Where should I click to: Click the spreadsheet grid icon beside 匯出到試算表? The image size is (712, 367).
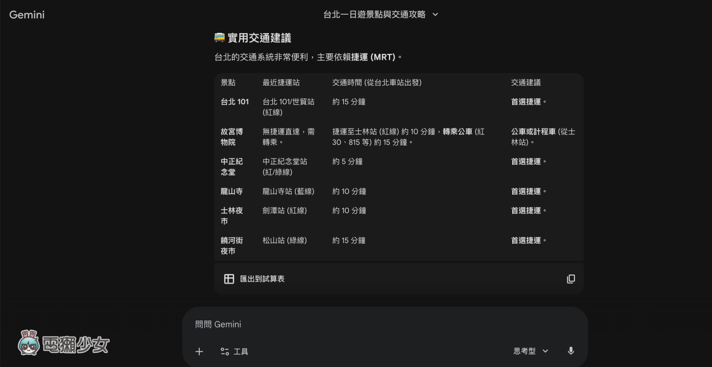pos(229,279)
